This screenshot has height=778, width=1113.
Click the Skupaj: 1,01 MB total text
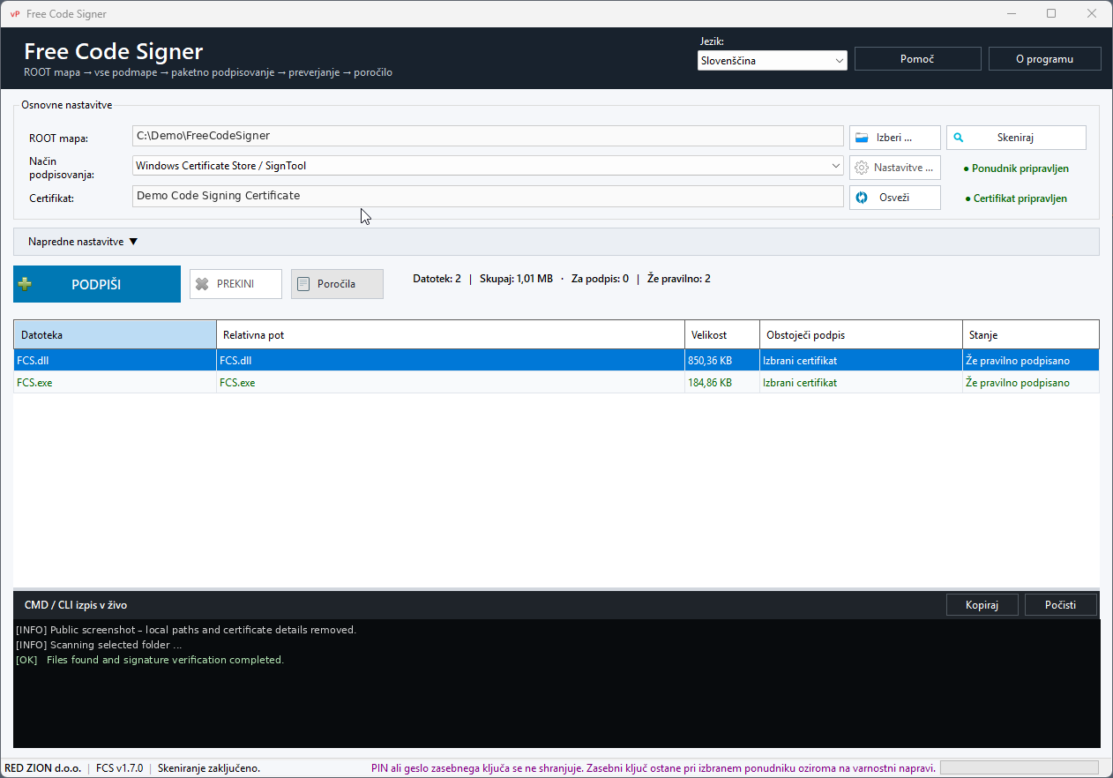[516, 279]
